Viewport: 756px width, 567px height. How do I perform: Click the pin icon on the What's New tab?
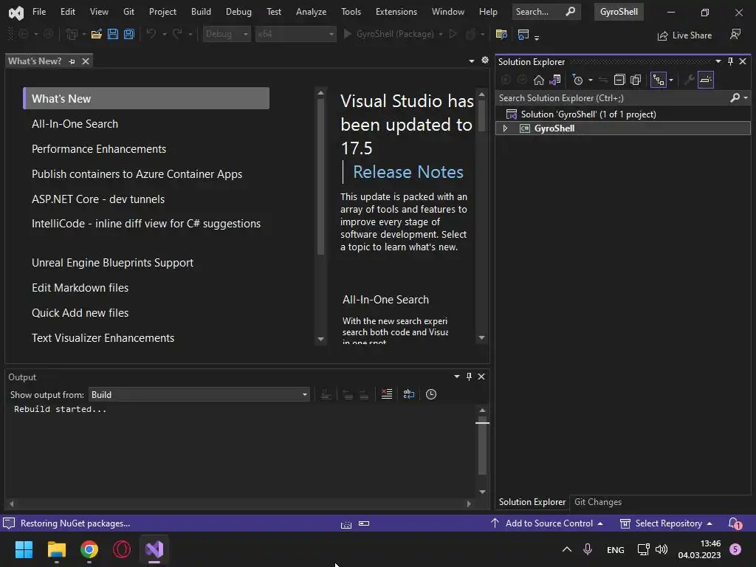[72, 61]
